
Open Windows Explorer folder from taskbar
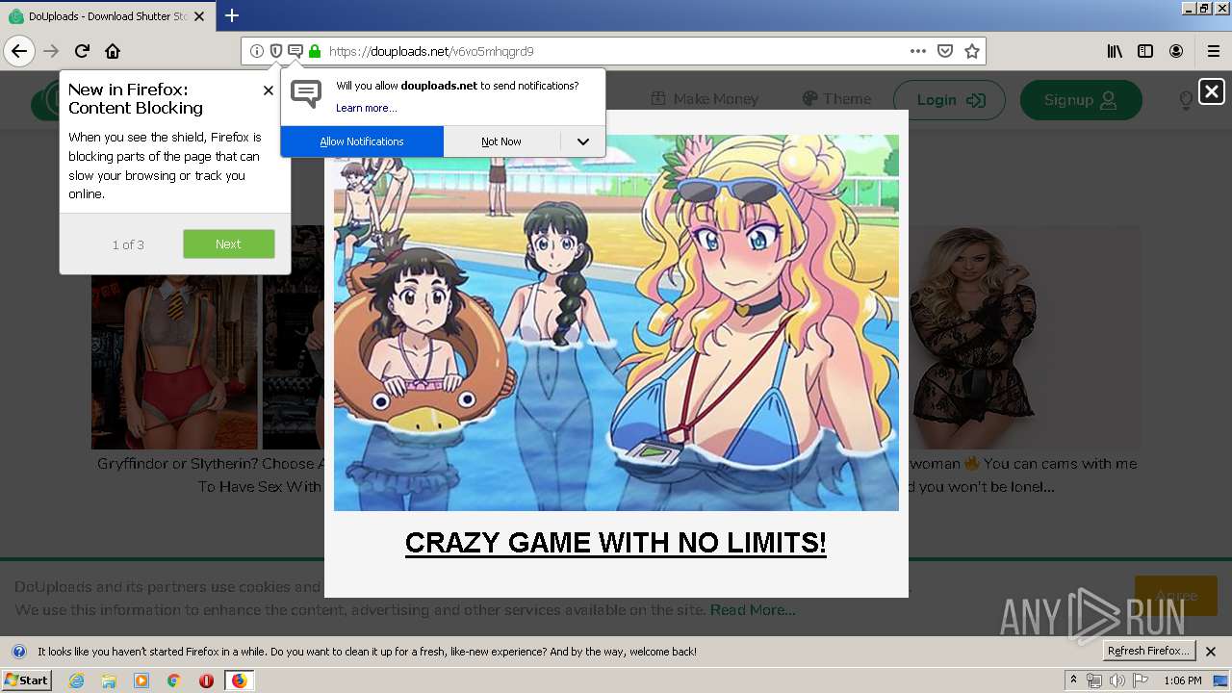(x=109, y=680)
